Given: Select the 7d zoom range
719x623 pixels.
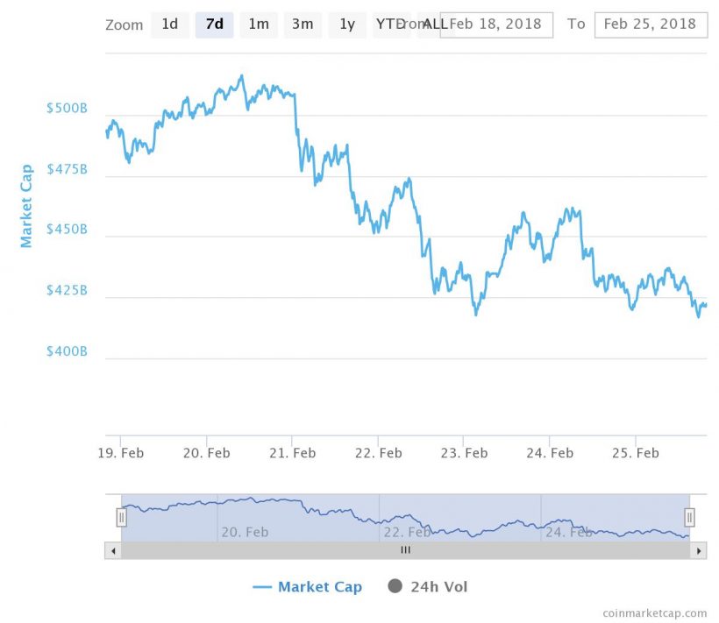Looking at the screenshot, I should pos(214,25).
